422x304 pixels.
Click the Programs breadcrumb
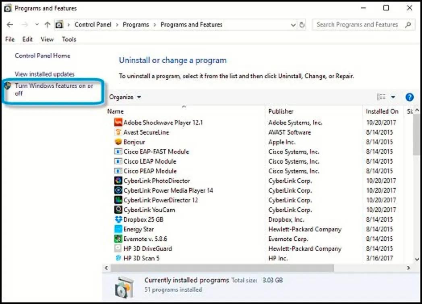[x=136, y=25]
